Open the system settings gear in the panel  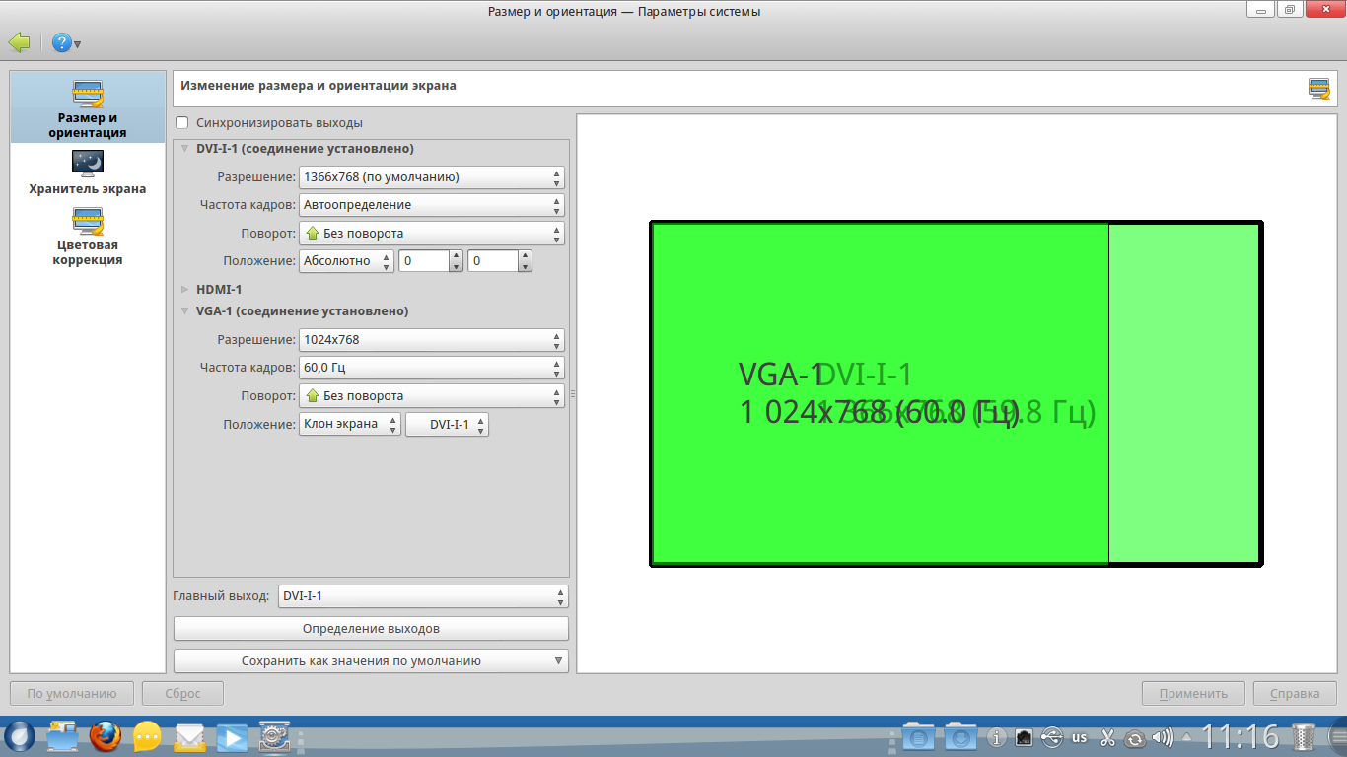(274, 736)
